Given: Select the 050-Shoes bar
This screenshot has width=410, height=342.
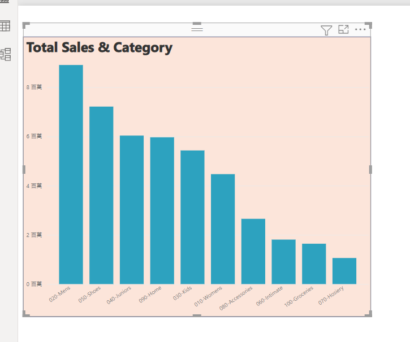Looking at the screenshot, I should coord(101,195).
